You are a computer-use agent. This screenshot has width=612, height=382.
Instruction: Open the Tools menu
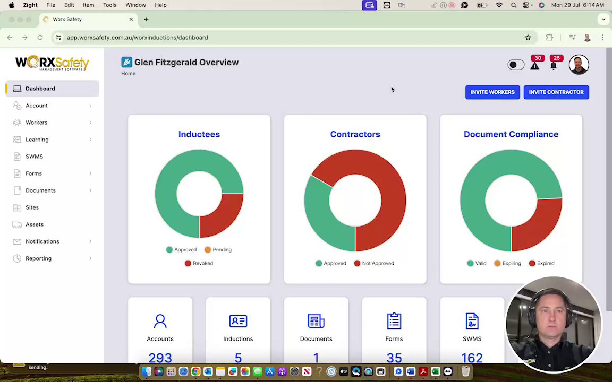point(109,5)
